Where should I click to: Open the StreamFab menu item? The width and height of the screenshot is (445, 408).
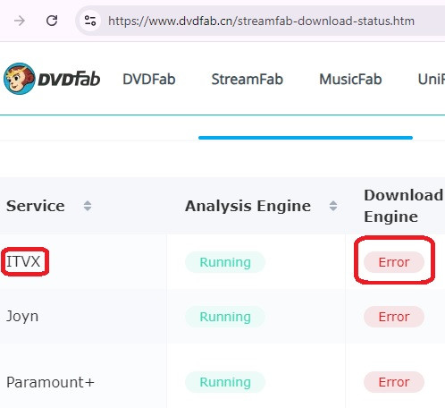click(x=247, y=80)
